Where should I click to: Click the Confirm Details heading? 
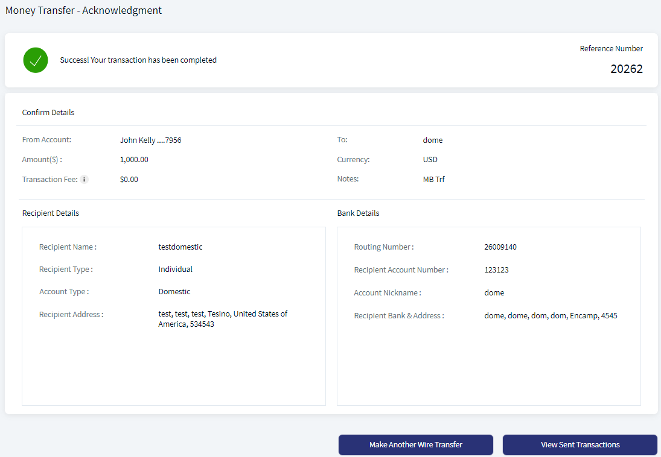(x=48, y=113)
